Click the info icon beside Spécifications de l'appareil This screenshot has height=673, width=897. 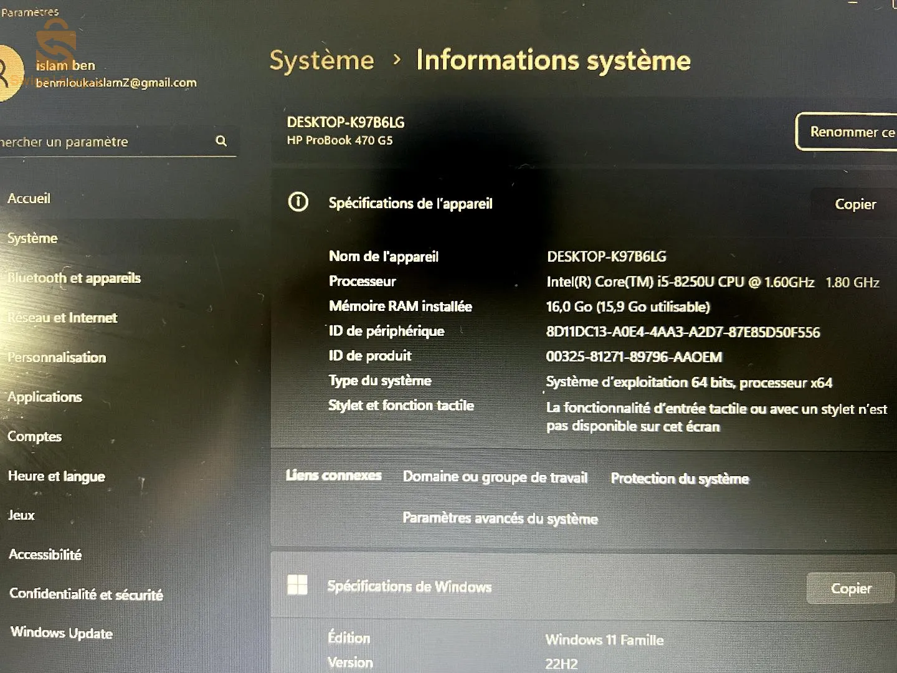(x=298, y=202)
